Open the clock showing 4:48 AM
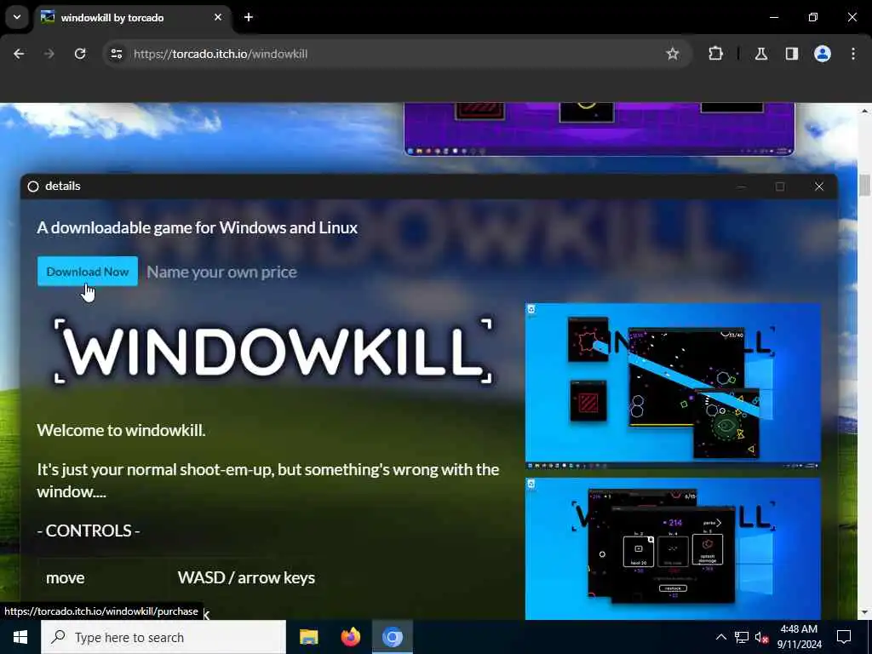This screenshot has height=654, width=872. click(799, 637)
